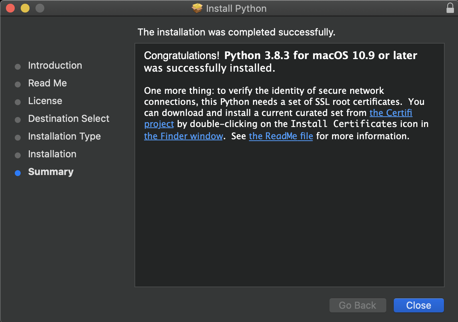Go to the Installation Type step

(x=64, y=136)
